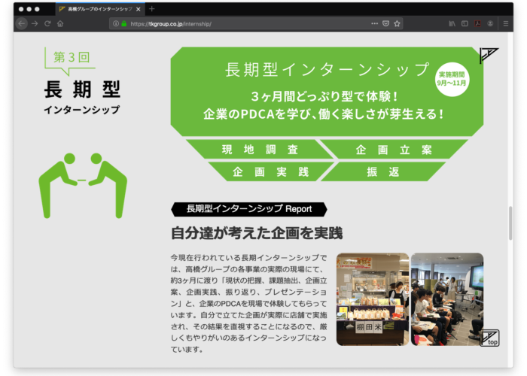
Task: Open the Firefox hamburger menu
Action: 506,23
